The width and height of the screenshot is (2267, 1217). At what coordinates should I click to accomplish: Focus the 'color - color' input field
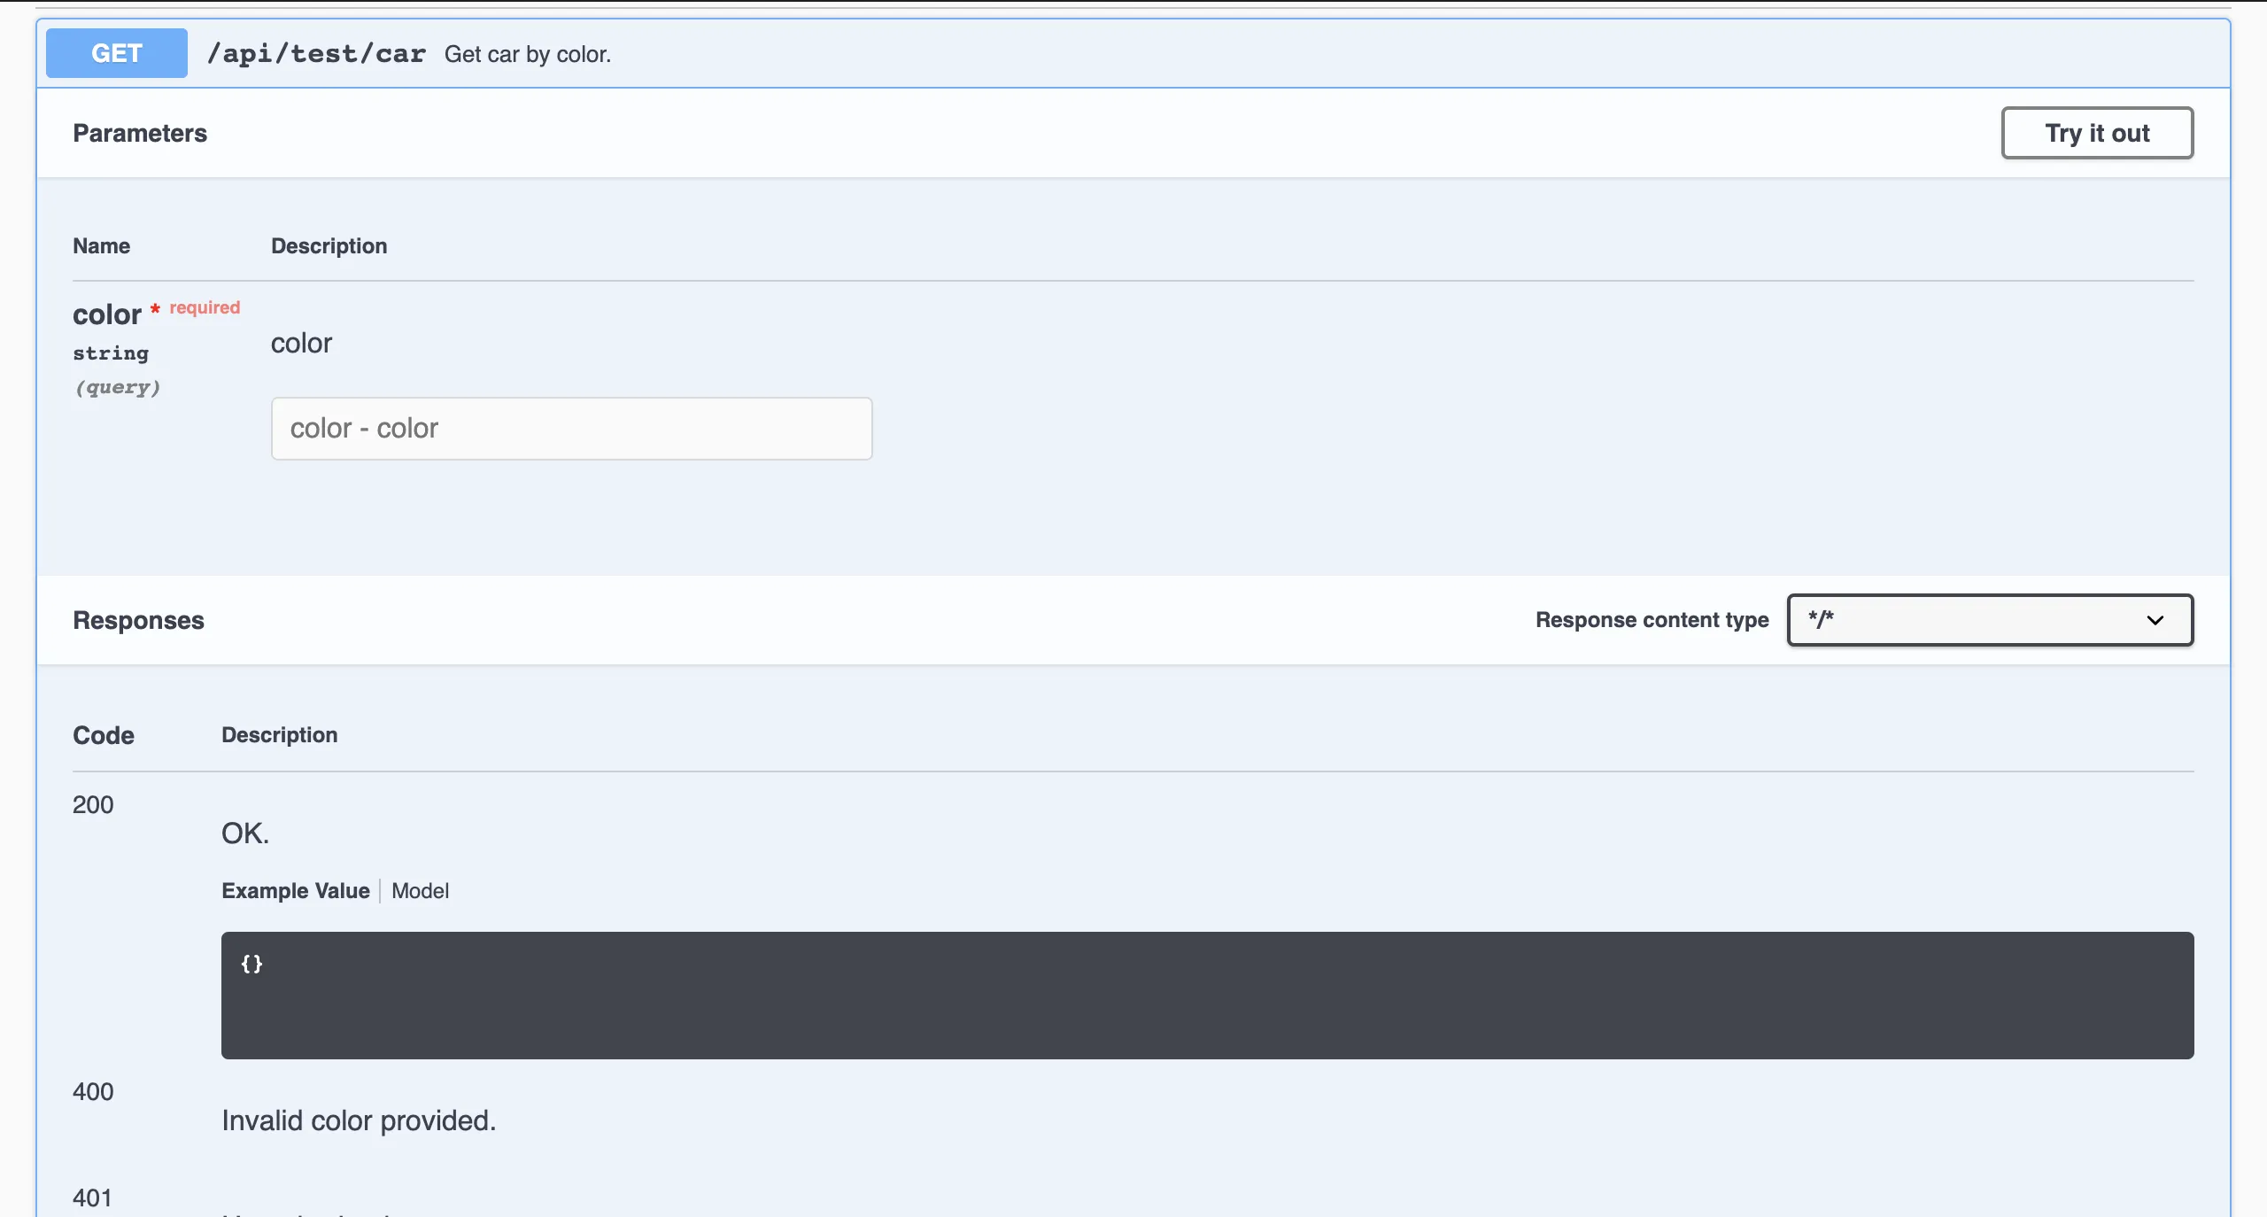pyautogui.click(x=571, y=429)
